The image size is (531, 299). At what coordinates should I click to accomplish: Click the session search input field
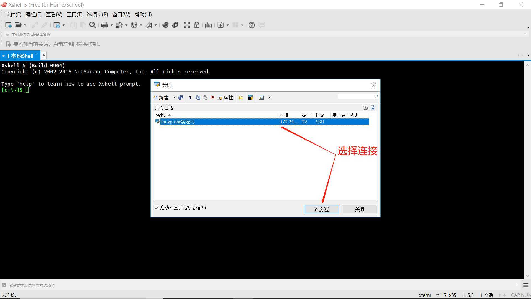click(356, 96)
